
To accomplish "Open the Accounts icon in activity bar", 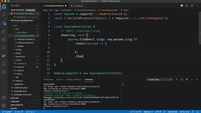I will click(x=4, y=98).
